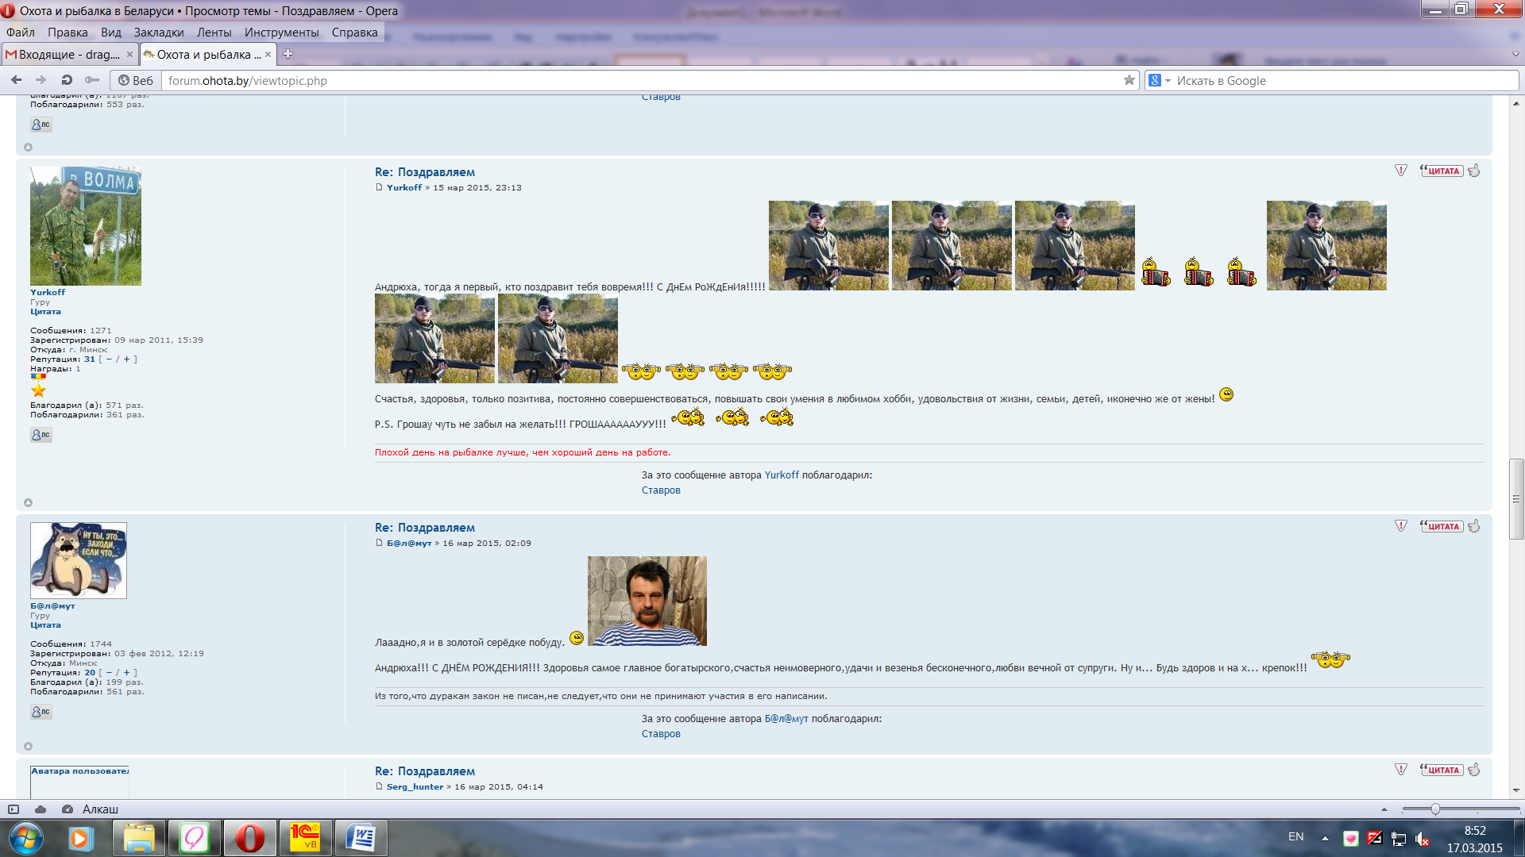This screenshot has height=857, width=1525.
Task: Click the reload page button
Action: tap(67, 80)
